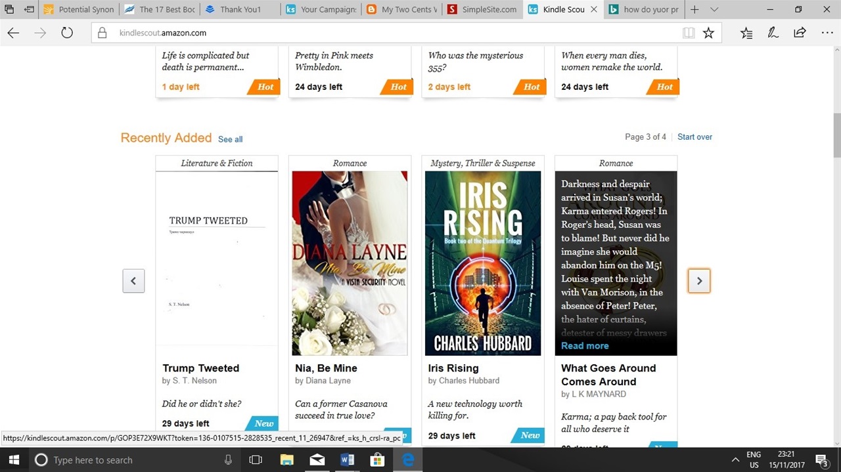This screenshot has width=841, height=472.
Task: Click author name L K MAYNARD
Action: (x=599, y=395)
